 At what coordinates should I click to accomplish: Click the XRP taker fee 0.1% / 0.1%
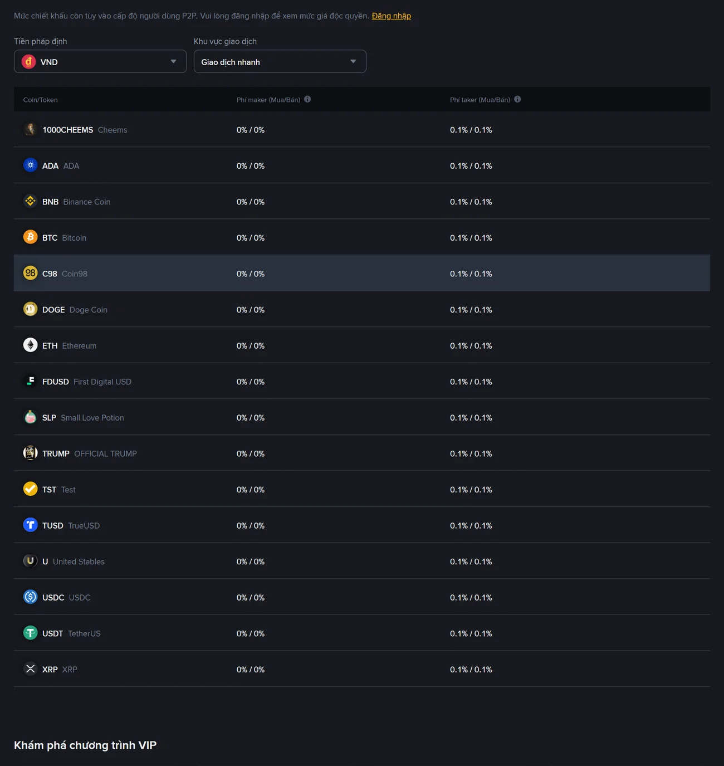471,670
